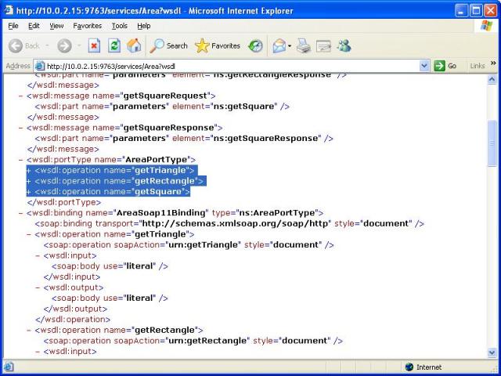Go to the Home page icon

[134, 46]
